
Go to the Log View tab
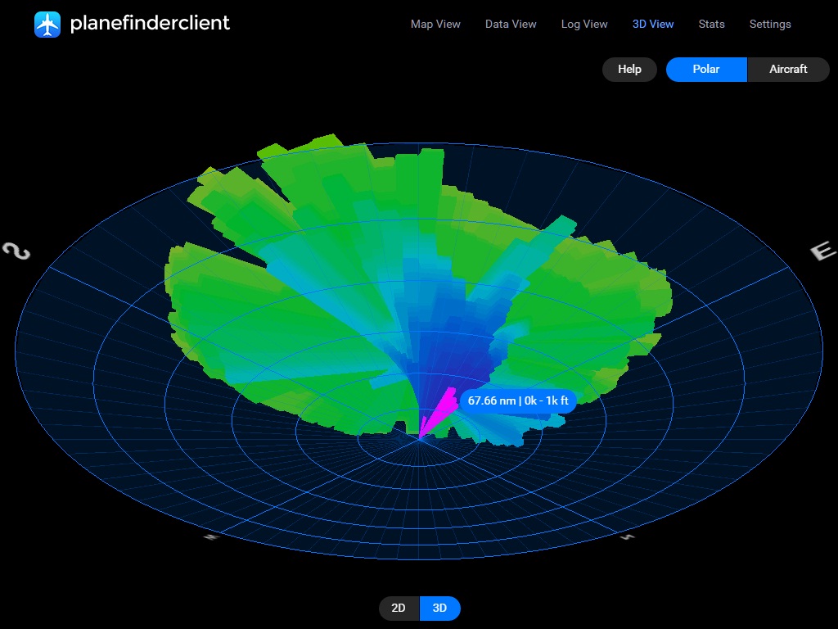(584, 24)
